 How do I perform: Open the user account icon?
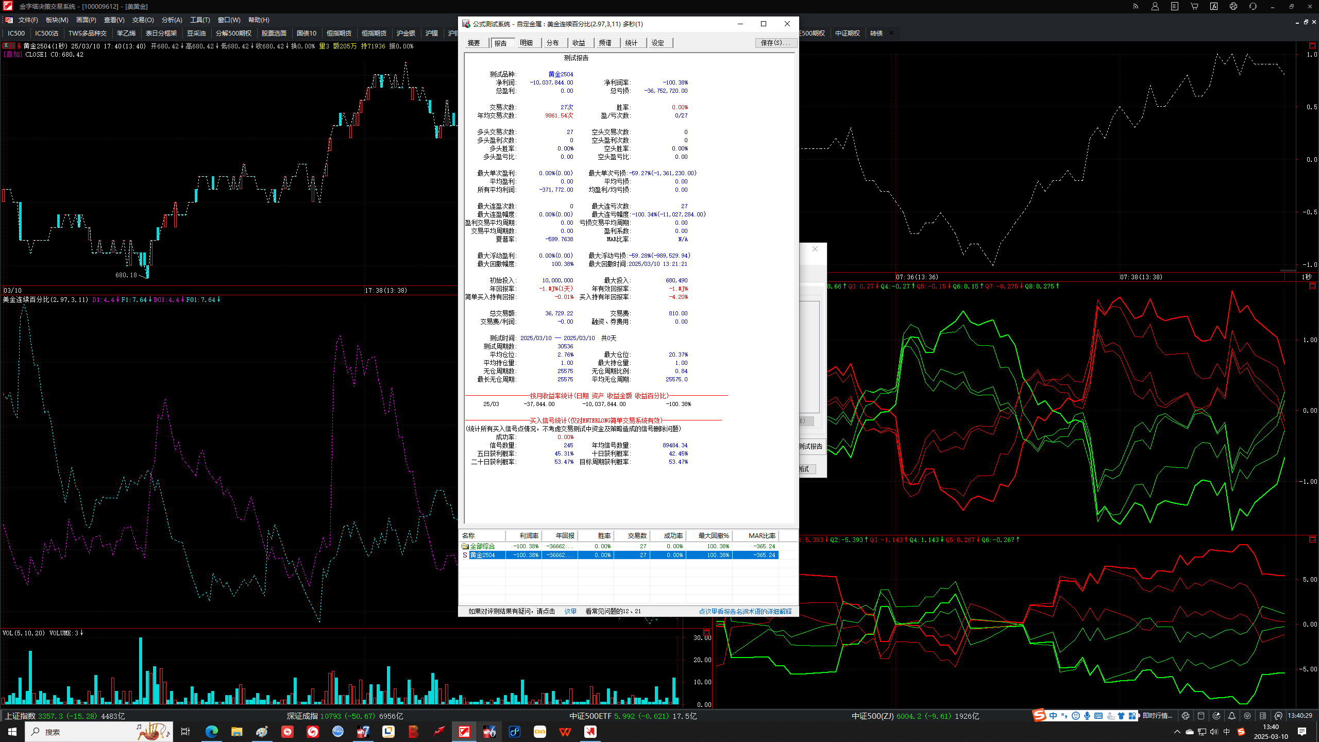pyautogui.click(x=1155, y=7)
